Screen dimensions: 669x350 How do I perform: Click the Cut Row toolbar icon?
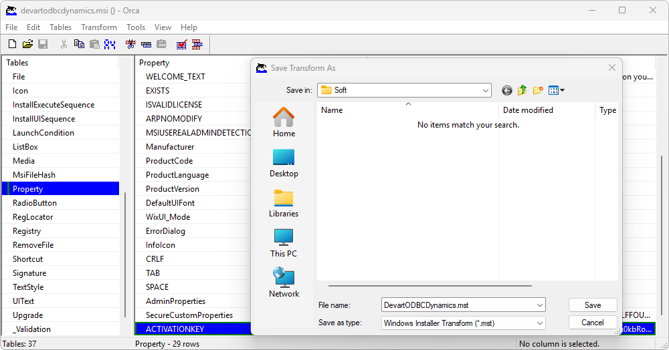click(130, 44)
